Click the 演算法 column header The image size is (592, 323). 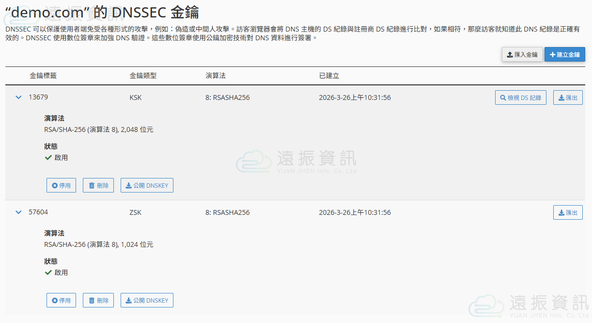coord(216,76)
